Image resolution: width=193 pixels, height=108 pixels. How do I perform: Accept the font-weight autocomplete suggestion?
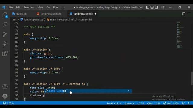pyautogui.click(x=88, y=91)
